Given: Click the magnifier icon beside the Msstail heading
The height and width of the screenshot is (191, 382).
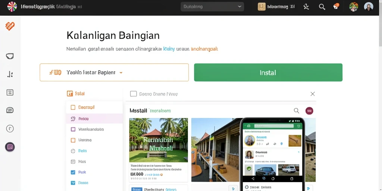Looking at the screenshot, I should [296, 111].
